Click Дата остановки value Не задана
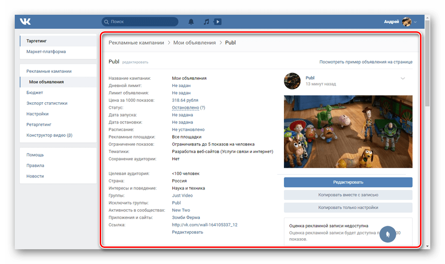This screenshot has width=445, height=264. pos(182,123)
